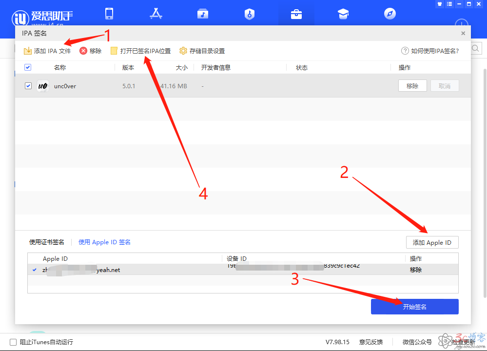Open the ringtones and music tab icon
The width and height of the screenshot is (487, 351).
coord(202,14)
